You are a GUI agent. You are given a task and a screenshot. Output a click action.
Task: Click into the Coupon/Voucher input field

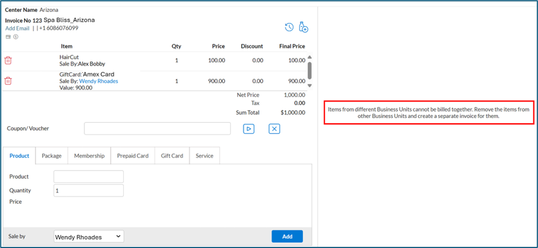coord(157,129)
